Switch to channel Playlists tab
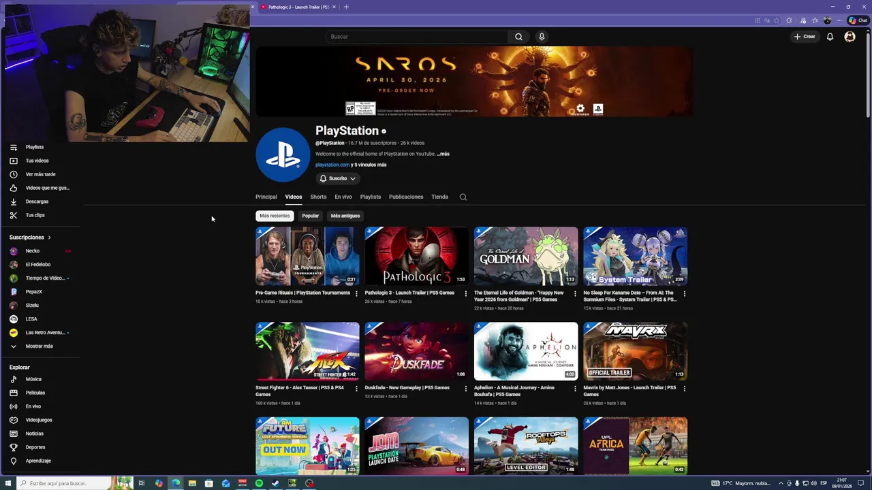872x490 pixels. point(371,197)
